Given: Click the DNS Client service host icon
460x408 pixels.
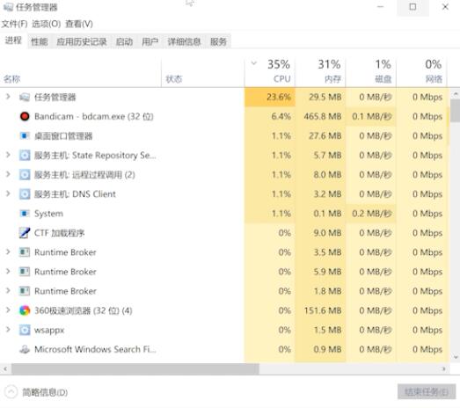Looking at the screenshot, I should click(x=25, y=194).
